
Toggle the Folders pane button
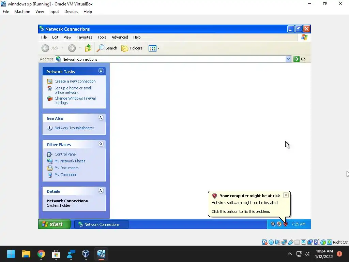(x=132, y=48)
